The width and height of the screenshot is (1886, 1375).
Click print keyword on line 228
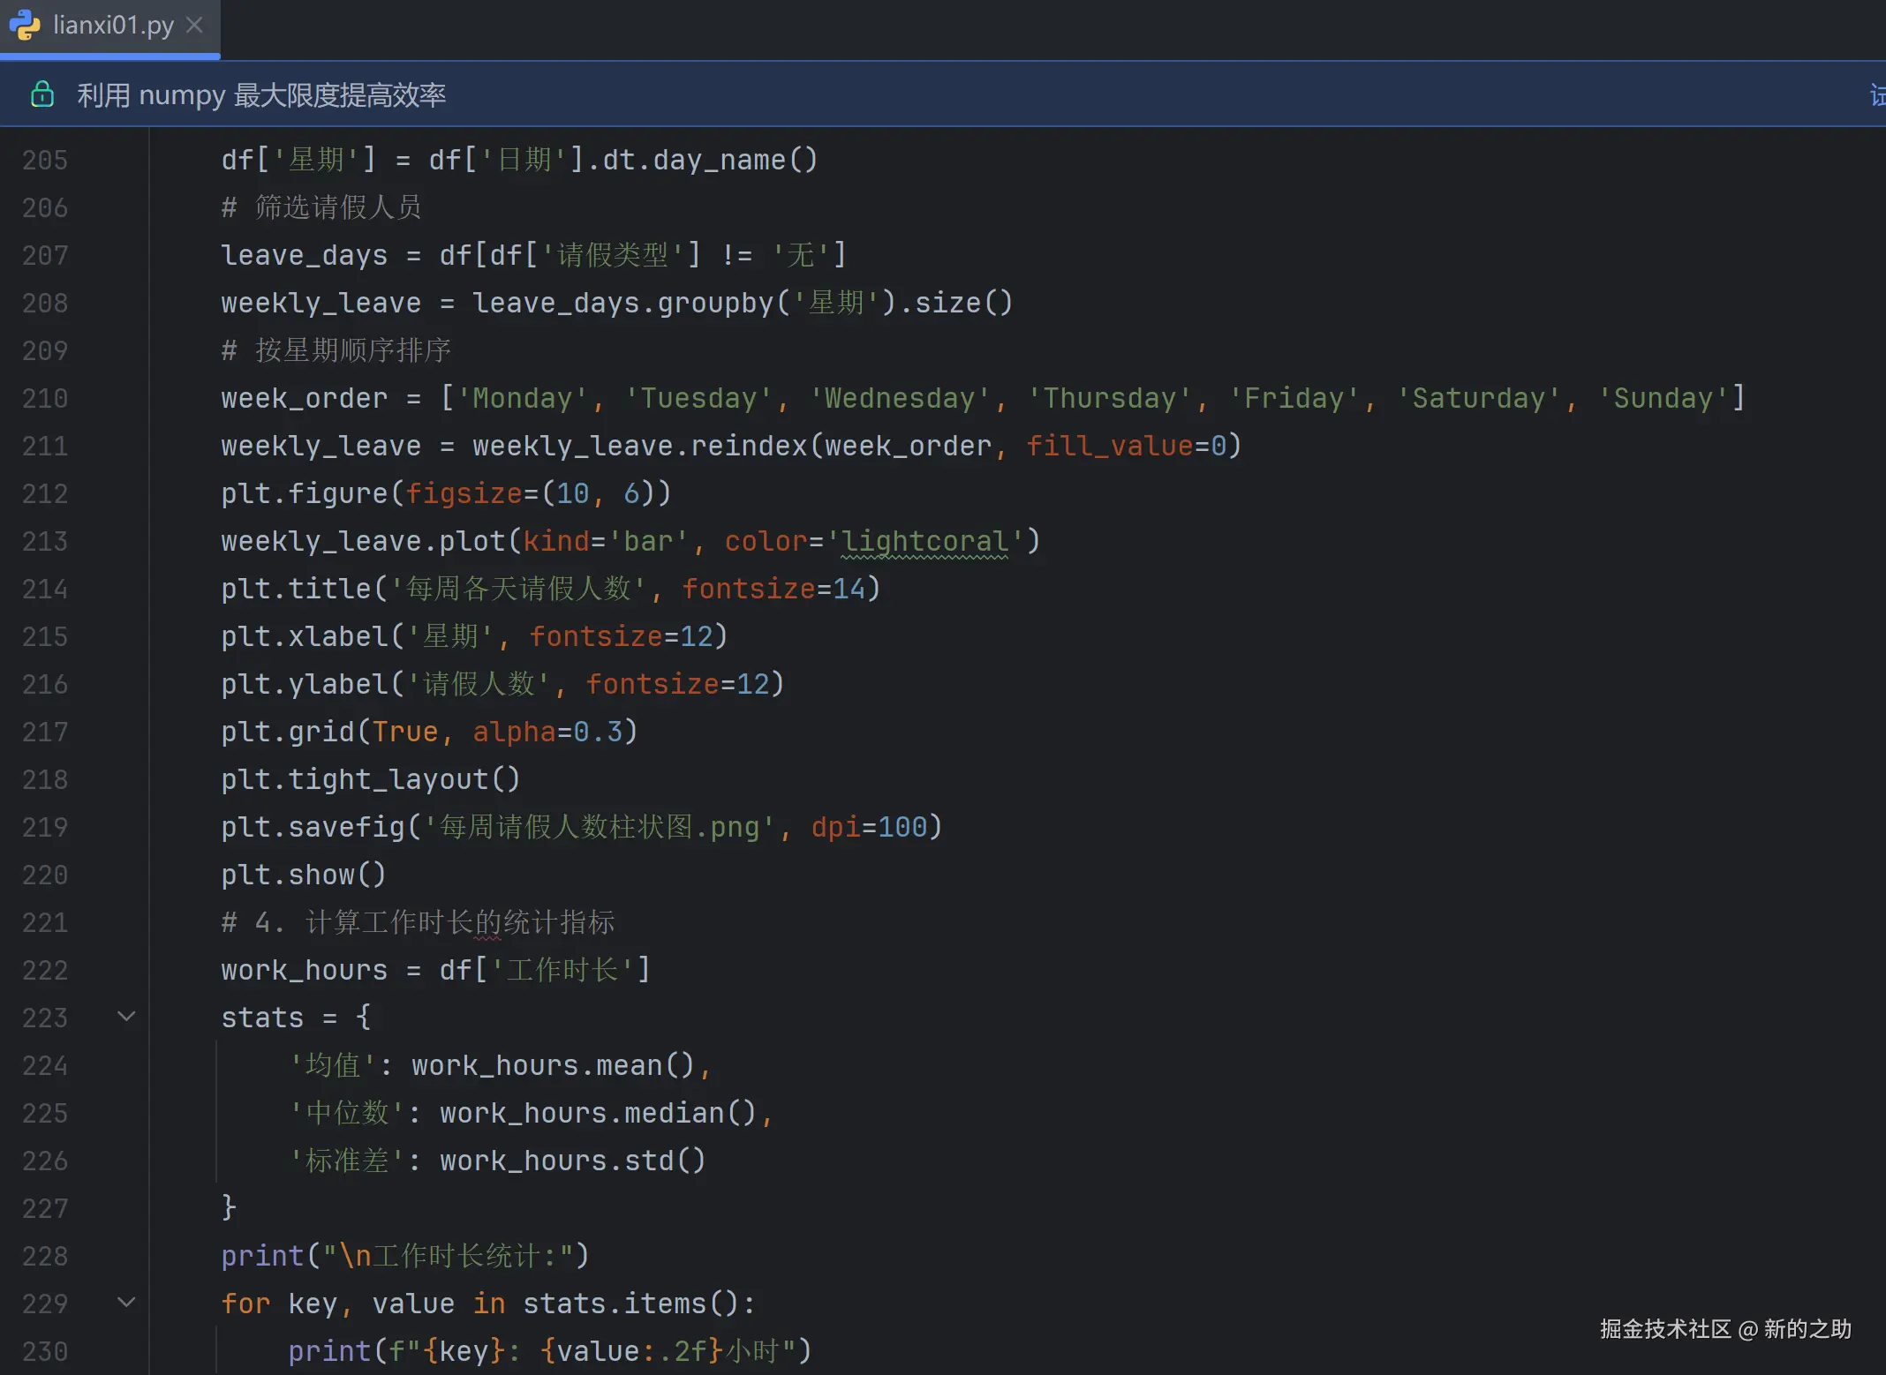[x=262, y=1256]
